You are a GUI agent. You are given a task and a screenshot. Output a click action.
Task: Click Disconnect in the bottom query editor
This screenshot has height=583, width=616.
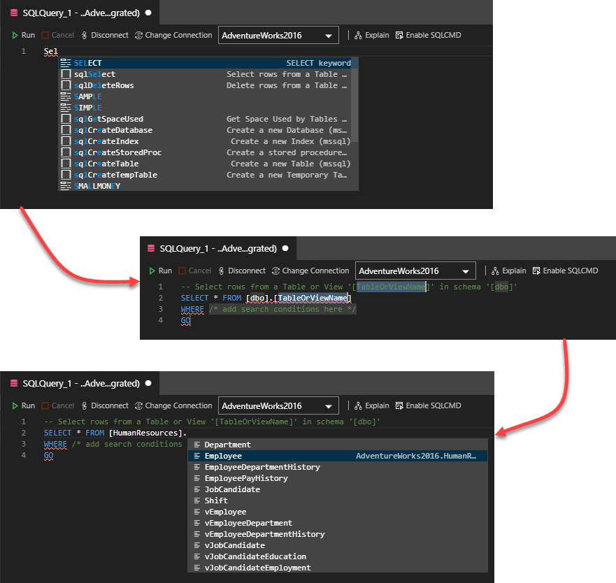click(105, 406)
